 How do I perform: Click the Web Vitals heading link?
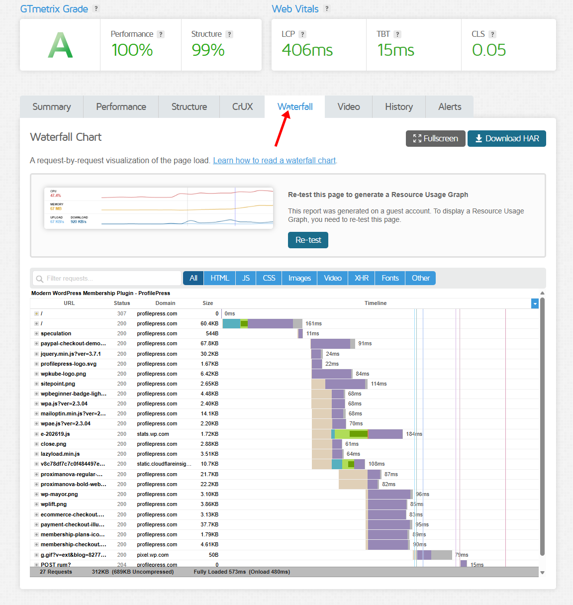[295, 9]
